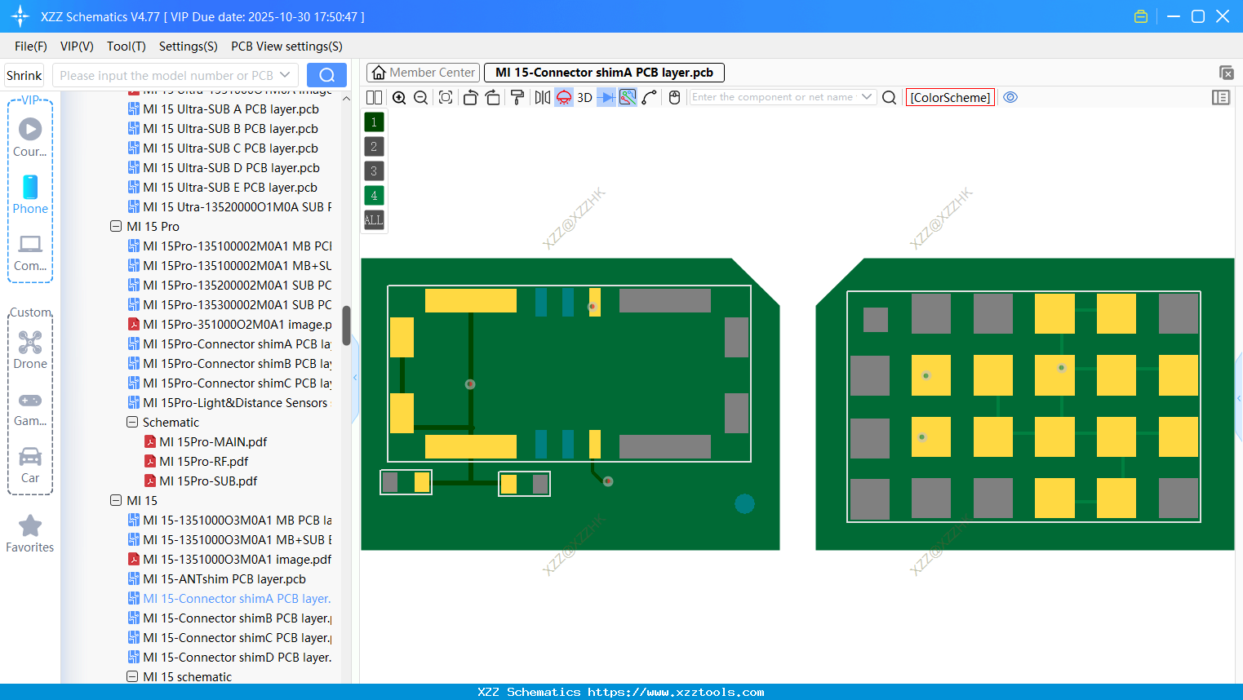1243x700 pixels.
Task: Open the PCB View settings(S) menu
Action: pos(286,47)
